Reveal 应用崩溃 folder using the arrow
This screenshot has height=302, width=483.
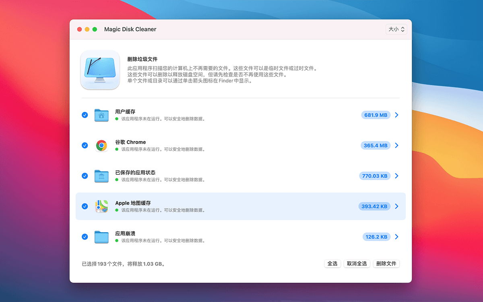[x=396, y=237]
